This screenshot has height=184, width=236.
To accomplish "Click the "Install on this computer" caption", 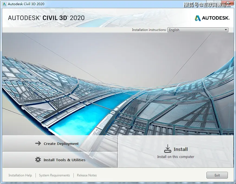I will 176,157.
